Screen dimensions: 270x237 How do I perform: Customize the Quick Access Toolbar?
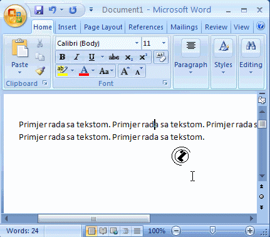tap(91, 9)
